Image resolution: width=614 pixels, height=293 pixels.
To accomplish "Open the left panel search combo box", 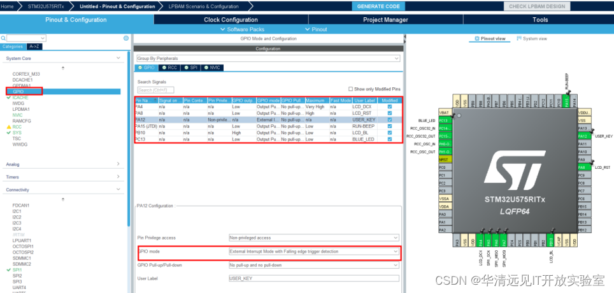I will click(26, 38).
